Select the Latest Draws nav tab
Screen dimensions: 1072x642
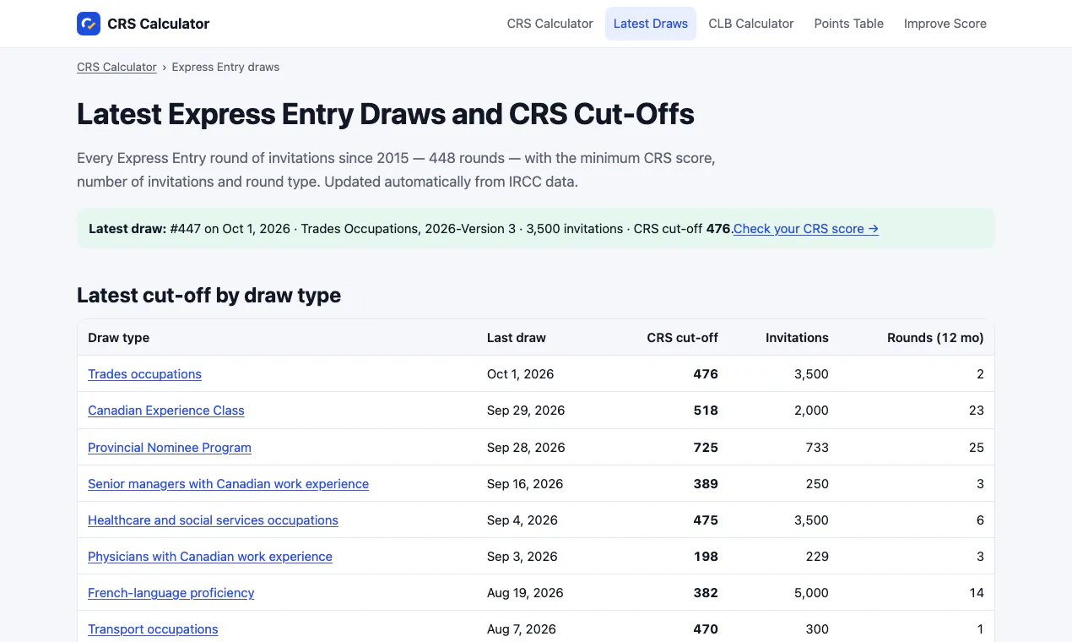651,24
